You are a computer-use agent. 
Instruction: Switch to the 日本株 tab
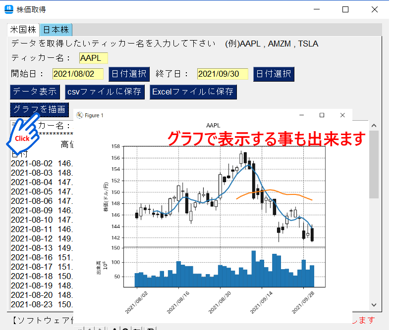[56, 30]
